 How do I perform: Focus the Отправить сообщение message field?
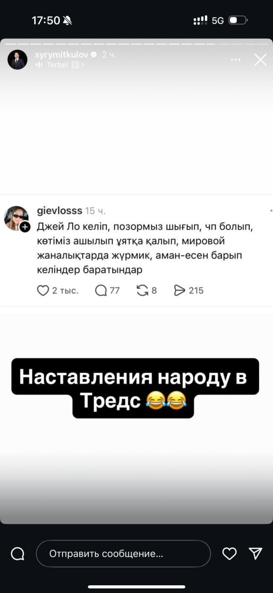pyautogui.click(x=123, y=554)
